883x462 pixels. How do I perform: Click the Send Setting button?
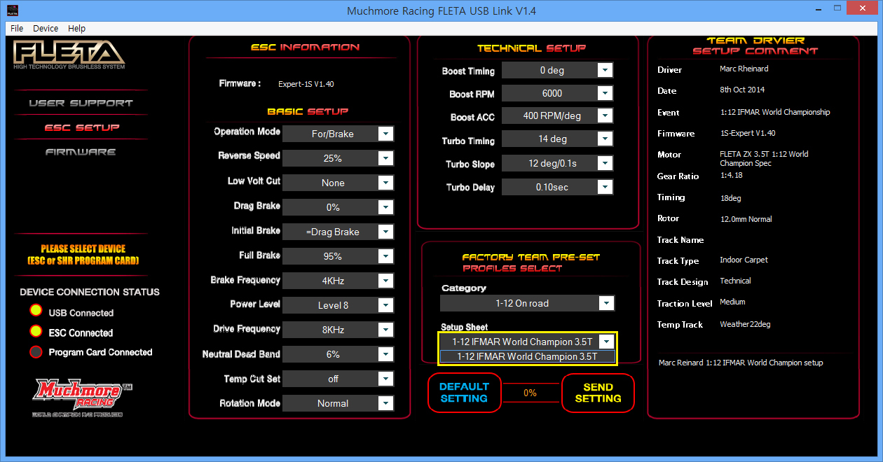pyautogui.click(x=598, y=393)
